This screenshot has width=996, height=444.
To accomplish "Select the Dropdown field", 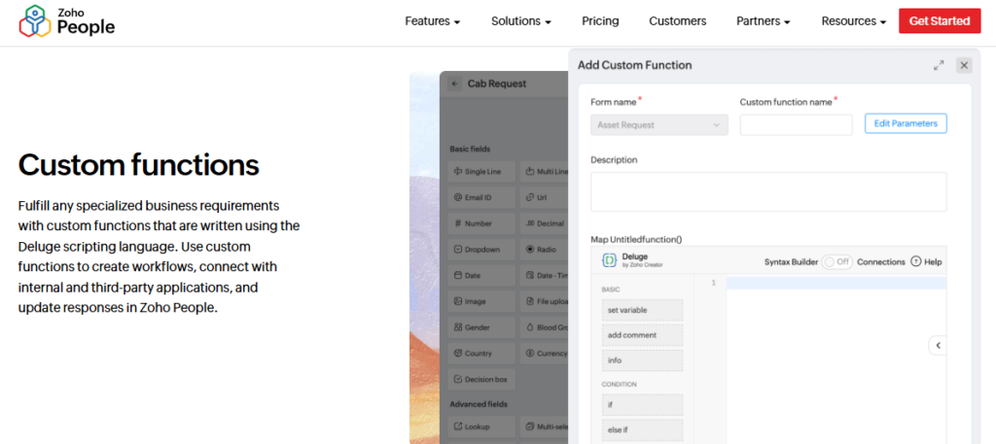I will pos(481,250).
